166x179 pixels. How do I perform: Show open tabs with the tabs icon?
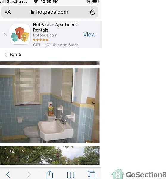[92, 175]
